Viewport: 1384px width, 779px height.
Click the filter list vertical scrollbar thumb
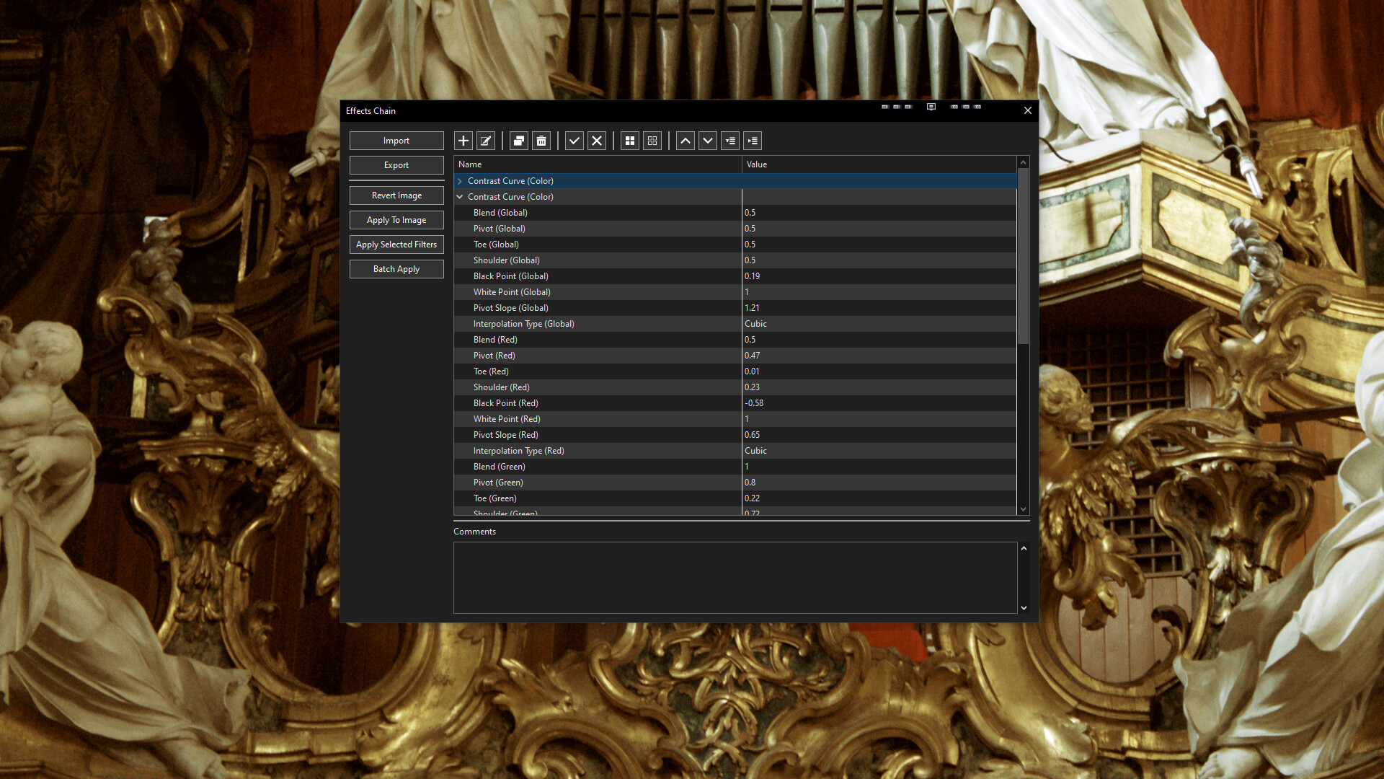(x=1023, y=256)
